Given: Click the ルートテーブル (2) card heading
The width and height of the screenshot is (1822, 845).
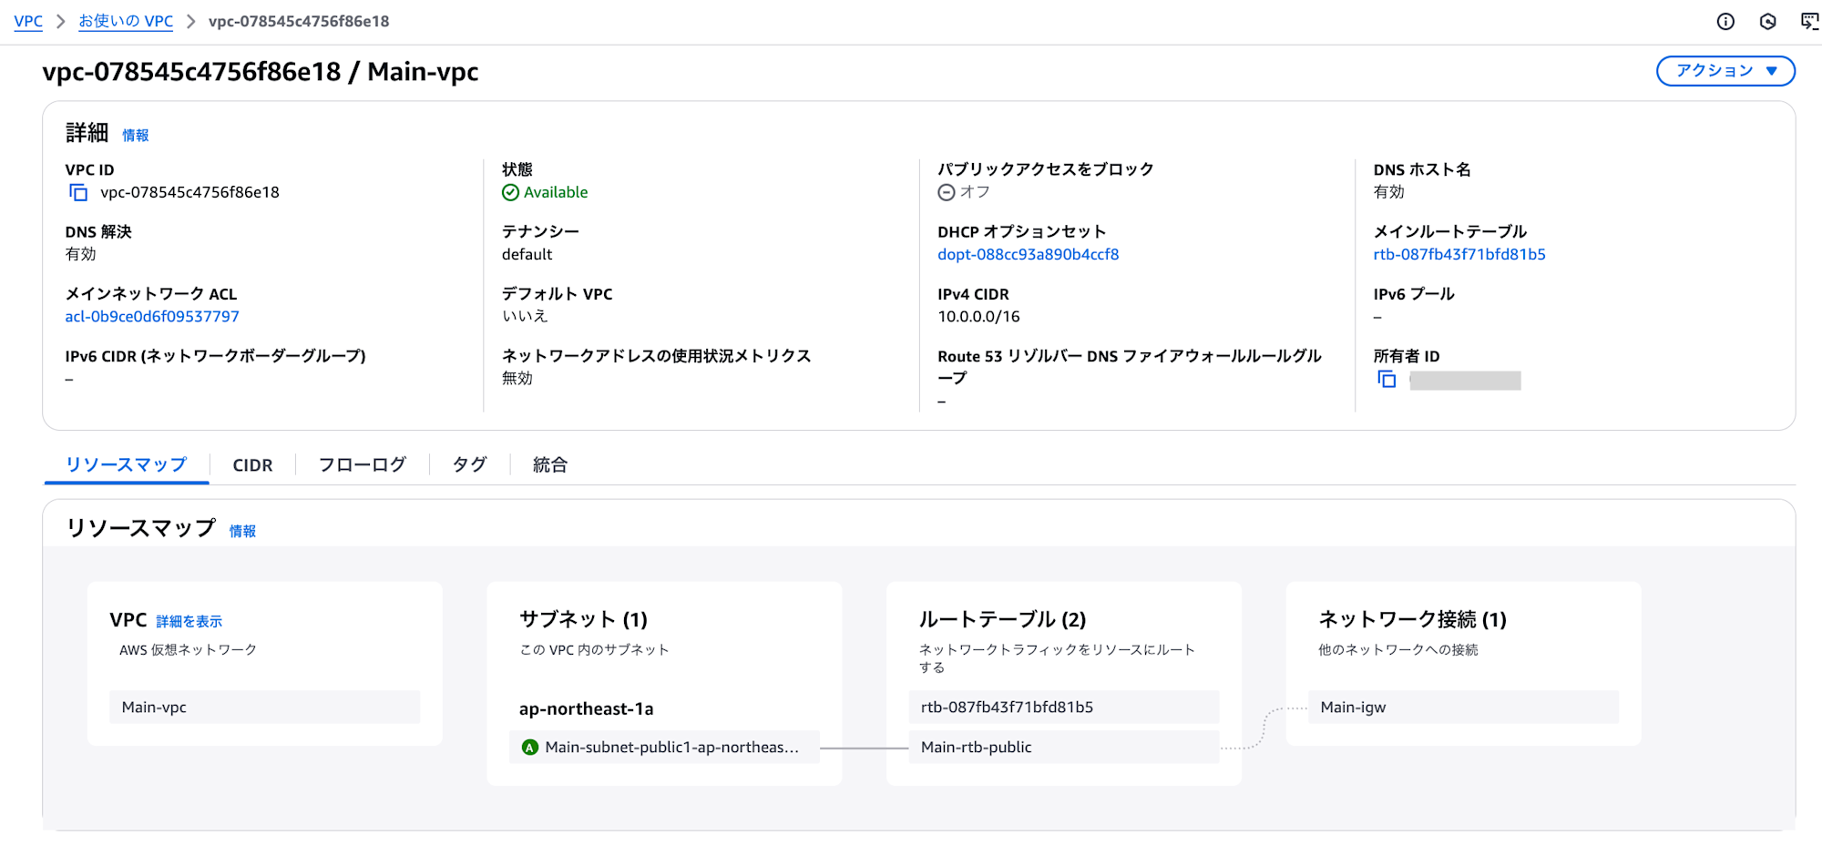Looking at the screenshot, I should coord(1002,620).
